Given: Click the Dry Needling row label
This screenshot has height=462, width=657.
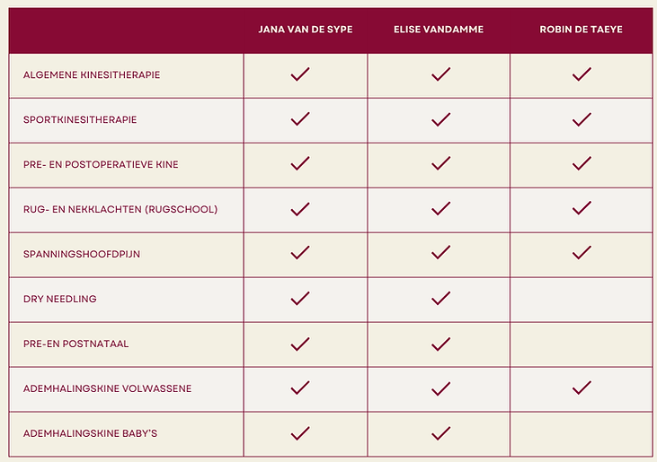Looking at the screenshot, I should pyautogui.click(x=60, y=300).
